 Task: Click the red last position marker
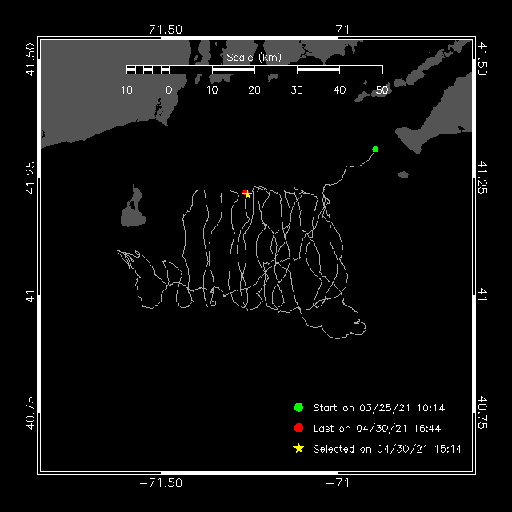(246, 192)
